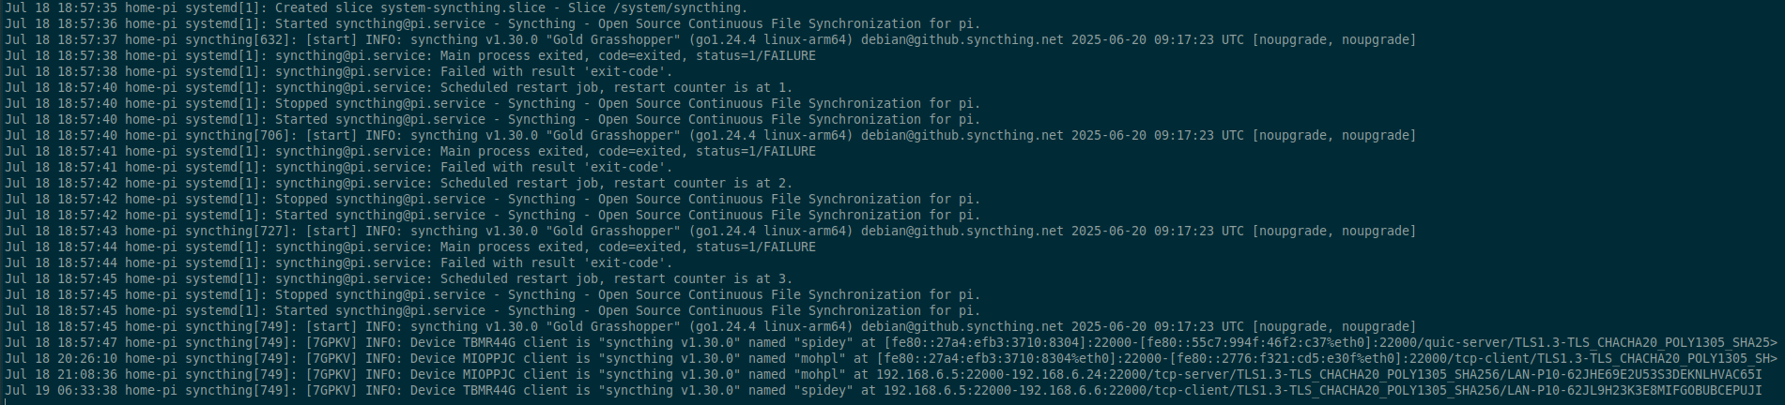Select the syncthing[632] start INFO line
The height and width of the screenshot is (405, 1785).
[x=711, y=39]
